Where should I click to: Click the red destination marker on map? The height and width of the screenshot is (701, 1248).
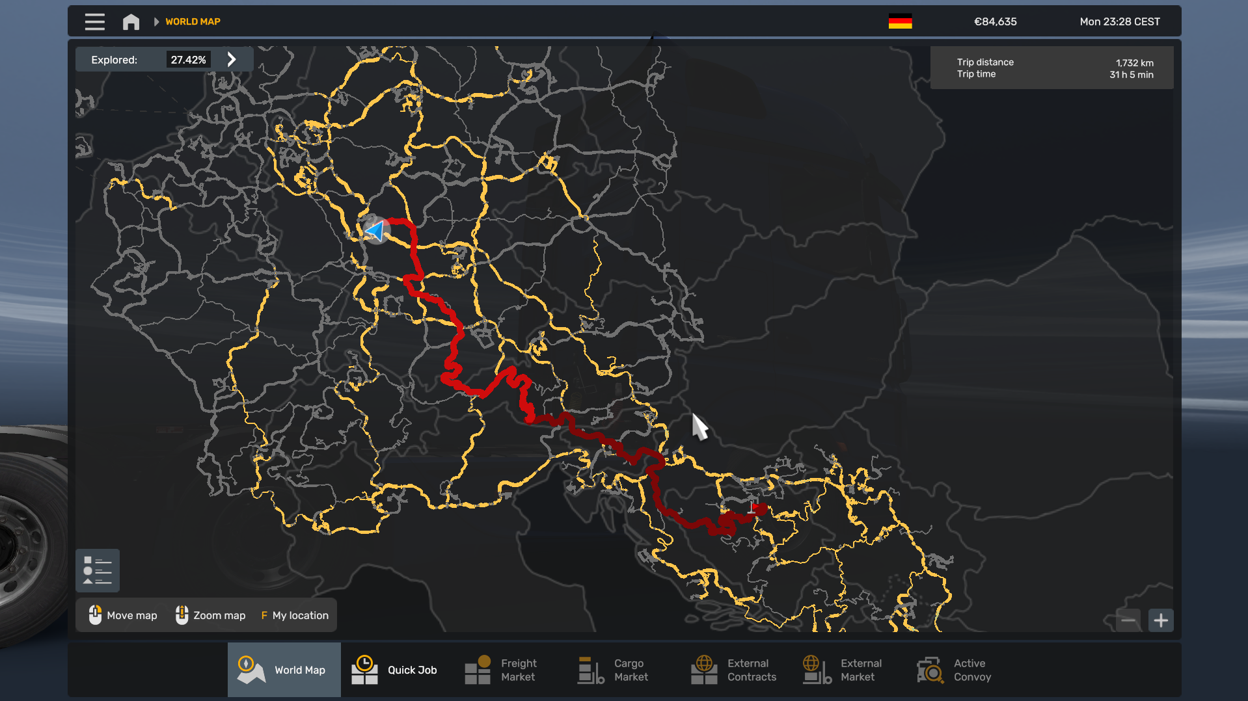coord(753,507)
